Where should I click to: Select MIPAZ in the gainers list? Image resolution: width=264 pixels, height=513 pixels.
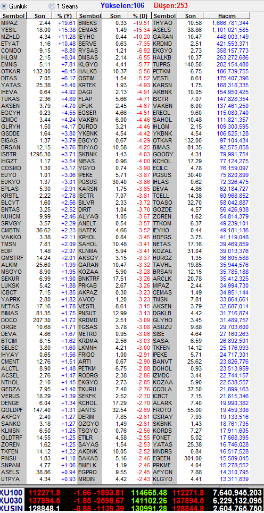pos(38,23)
